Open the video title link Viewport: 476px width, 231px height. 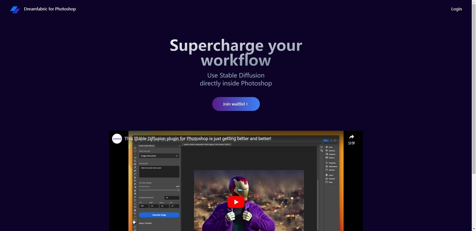[198, 139]
